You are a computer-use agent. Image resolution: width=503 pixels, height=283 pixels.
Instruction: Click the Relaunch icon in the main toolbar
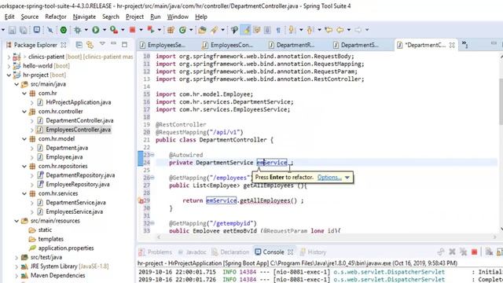pyautogui.click(x=150, y=30)
